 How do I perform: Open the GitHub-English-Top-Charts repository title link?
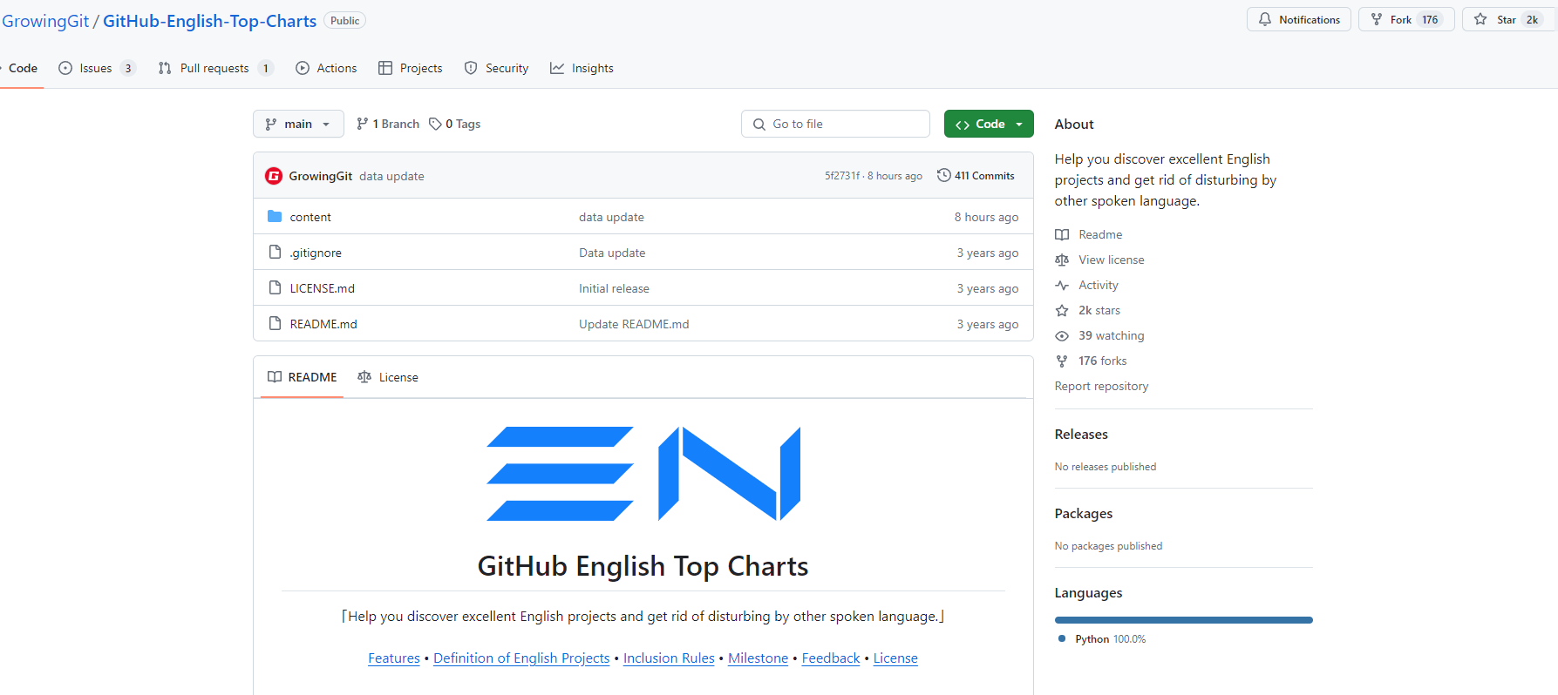209,21
